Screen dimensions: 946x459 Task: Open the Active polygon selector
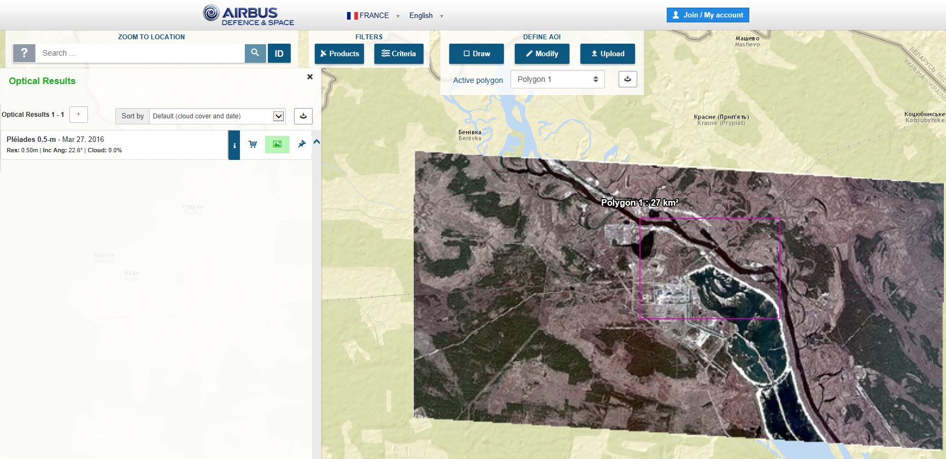[557, 79]
